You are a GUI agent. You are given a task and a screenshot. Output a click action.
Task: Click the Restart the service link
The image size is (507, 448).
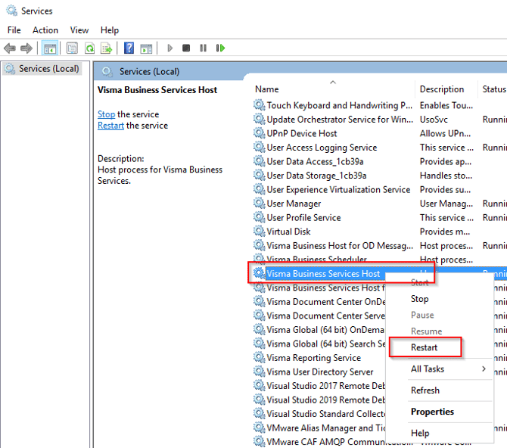tap(110, 126)
